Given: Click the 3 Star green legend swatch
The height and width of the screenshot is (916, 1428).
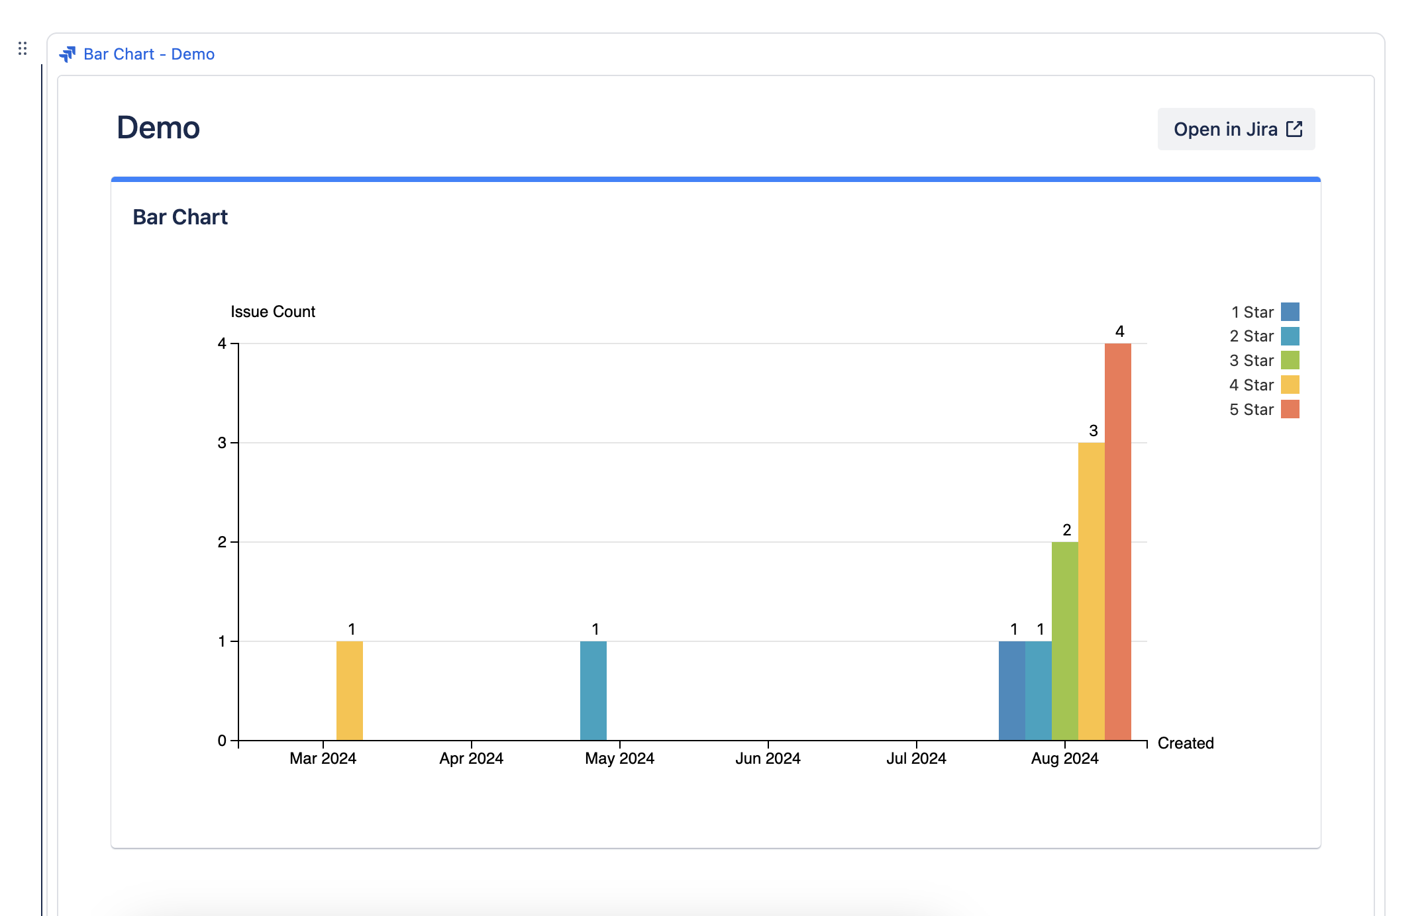Looking at the screenshot, I should (1290, 361).
